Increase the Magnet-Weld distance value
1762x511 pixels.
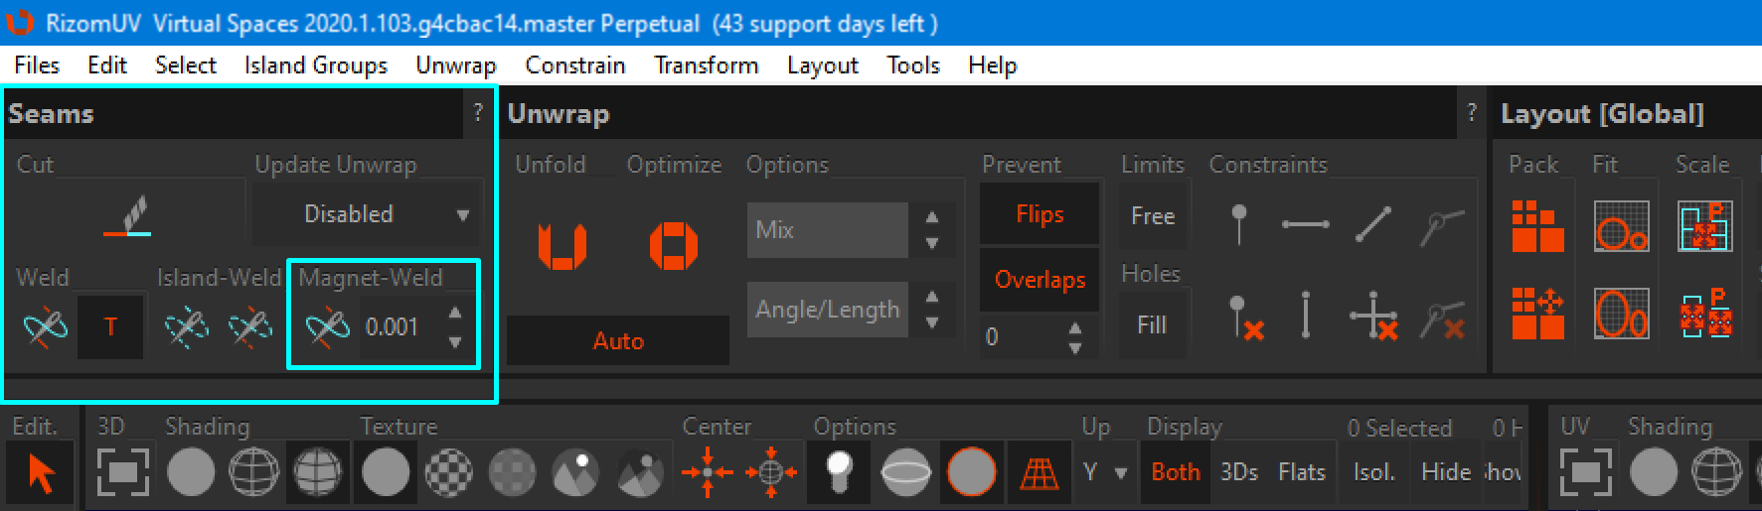point(455,313)
